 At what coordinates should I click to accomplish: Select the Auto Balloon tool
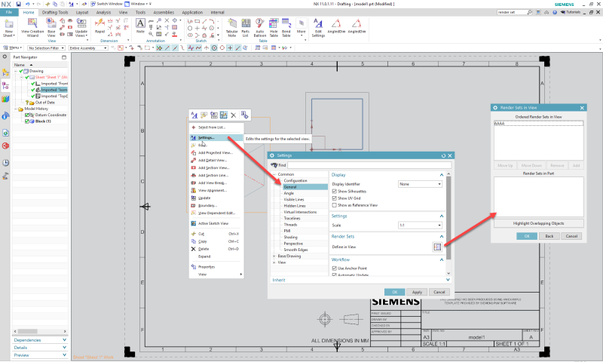pos(259,28)
